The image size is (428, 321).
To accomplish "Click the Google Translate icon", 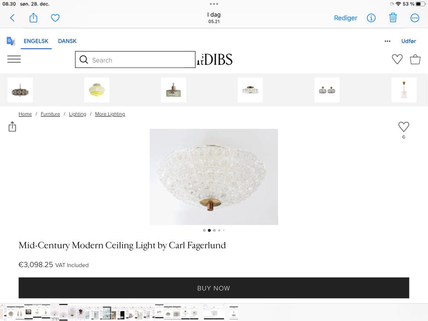I will coord(11,41).
